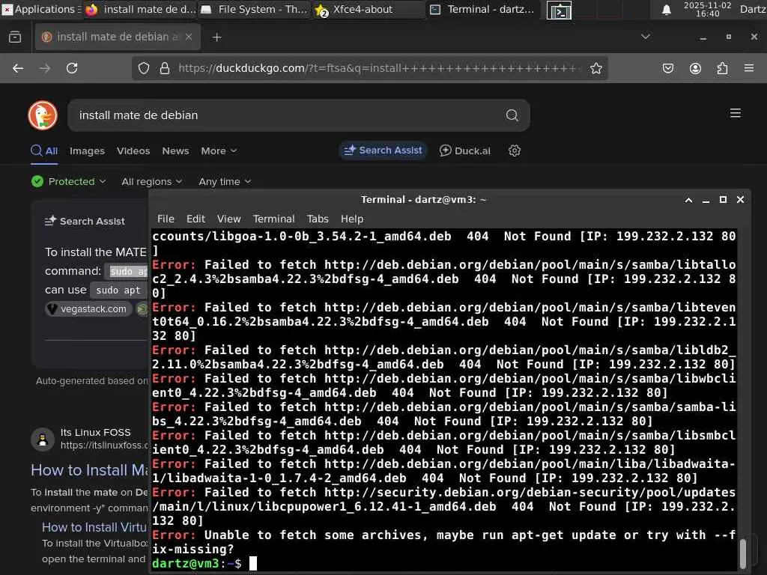Open the extensions puzzle icon
This screenshot has height=575, width=767.
(723, 68)
